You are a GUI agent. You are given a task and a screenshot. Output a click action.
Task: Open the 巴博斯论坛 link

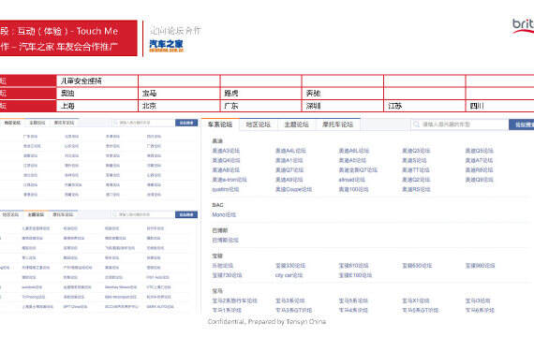click(225, 240)
